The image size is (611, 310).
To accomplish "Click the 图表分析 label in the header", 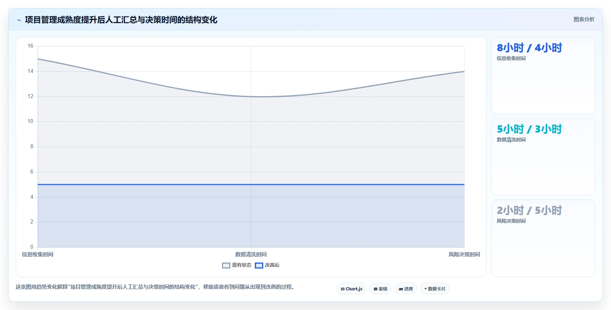I will tap(584, 19).
